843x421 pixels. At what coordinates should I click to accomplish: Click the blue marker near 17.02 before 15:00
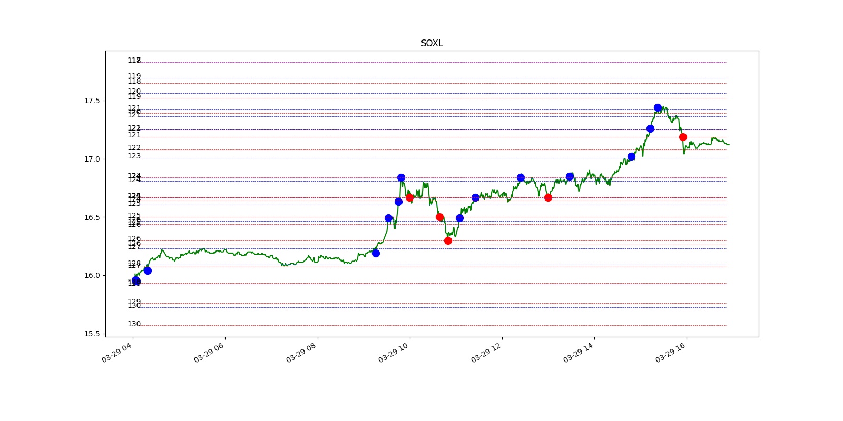(631, 156)
